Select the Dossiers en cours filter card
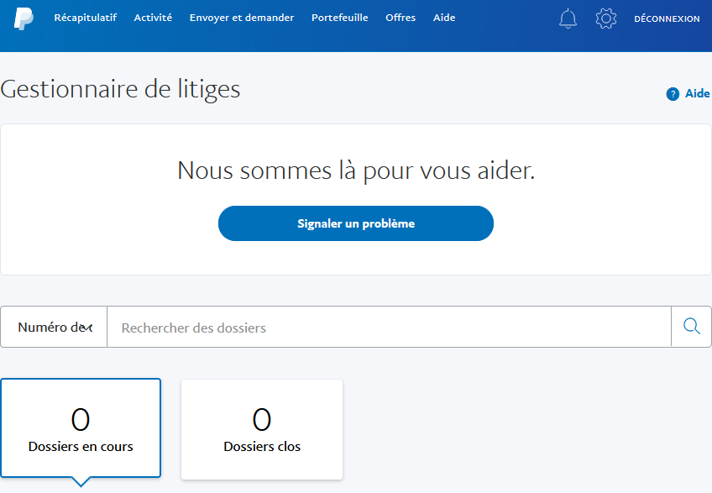Viewport: 712px width, 493px height. coord(81,428)
